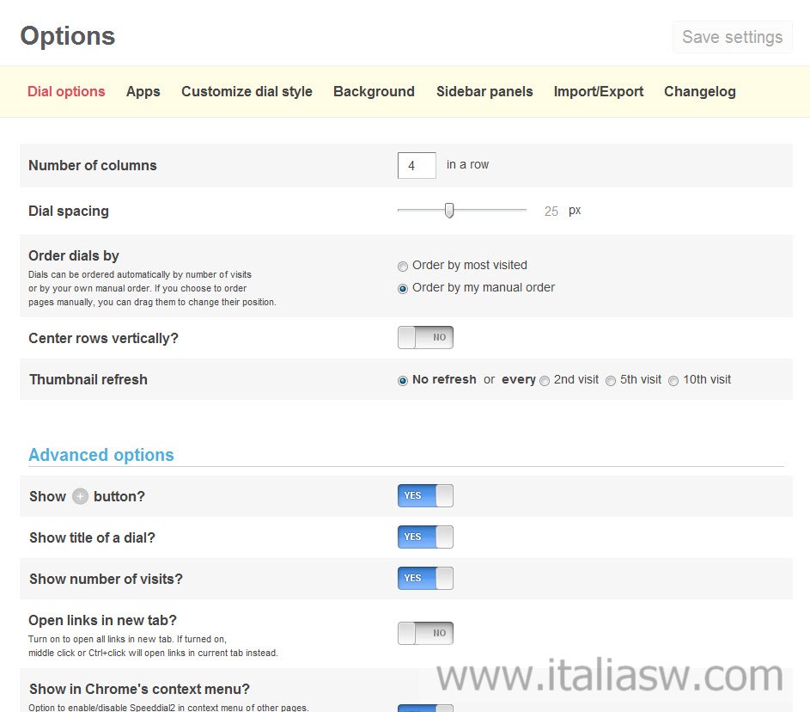Image resolution: width=810 pixels, height=712 pixels.
Task: Toggle Show title of a dial switch
Action: coord(425,537)
